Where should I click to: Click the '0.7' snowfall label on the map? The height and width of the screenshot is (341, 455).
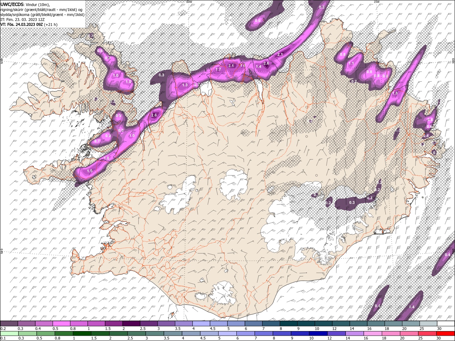click(x=97, y=141)
